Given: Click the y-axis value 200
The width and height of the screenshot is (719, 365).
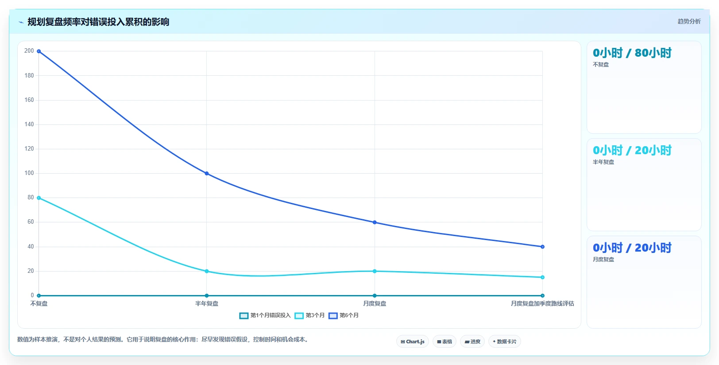Looking at the screenshot, I should (x=29, y=51).
